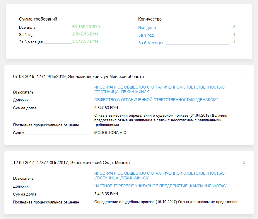This screenshot has width=258, height=219.
Task: Open debtor 'КАМПАНИЯ ФОГАС' company link
Action: point(160,186)
